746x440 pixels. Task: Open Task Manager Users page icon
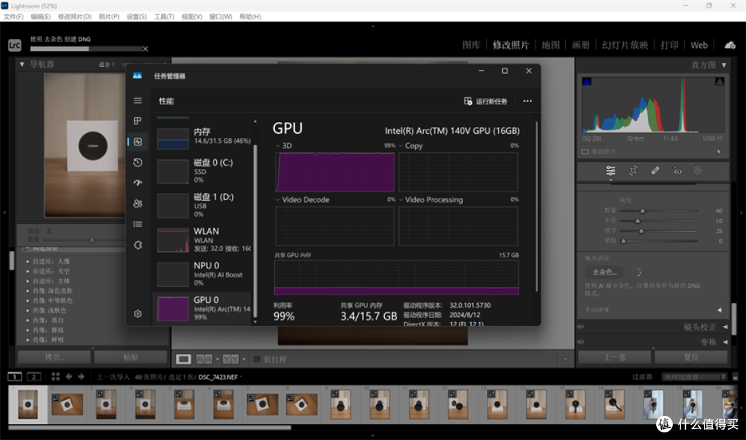pos(137,203)
